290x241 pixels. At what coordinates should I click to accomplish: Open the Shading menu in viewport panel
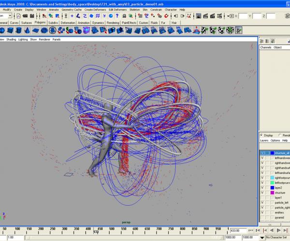coord(11,40)
